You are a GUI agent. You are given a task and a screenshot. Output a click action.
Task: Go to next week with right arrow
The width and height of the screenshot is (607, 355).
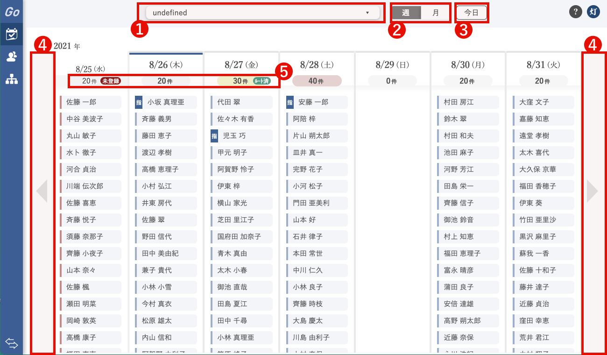[x=592, y=191]
